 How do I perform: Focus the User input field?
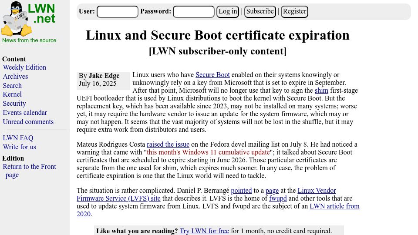[117, 12]
